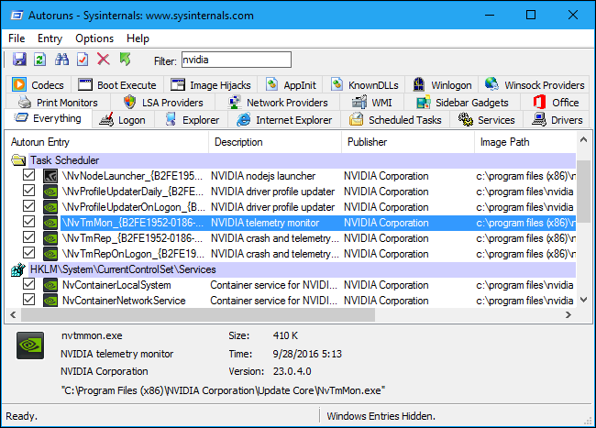This screenshot has width=596, height=428.
Task: Sort by the Image Path column header
Action: point(504,142)
